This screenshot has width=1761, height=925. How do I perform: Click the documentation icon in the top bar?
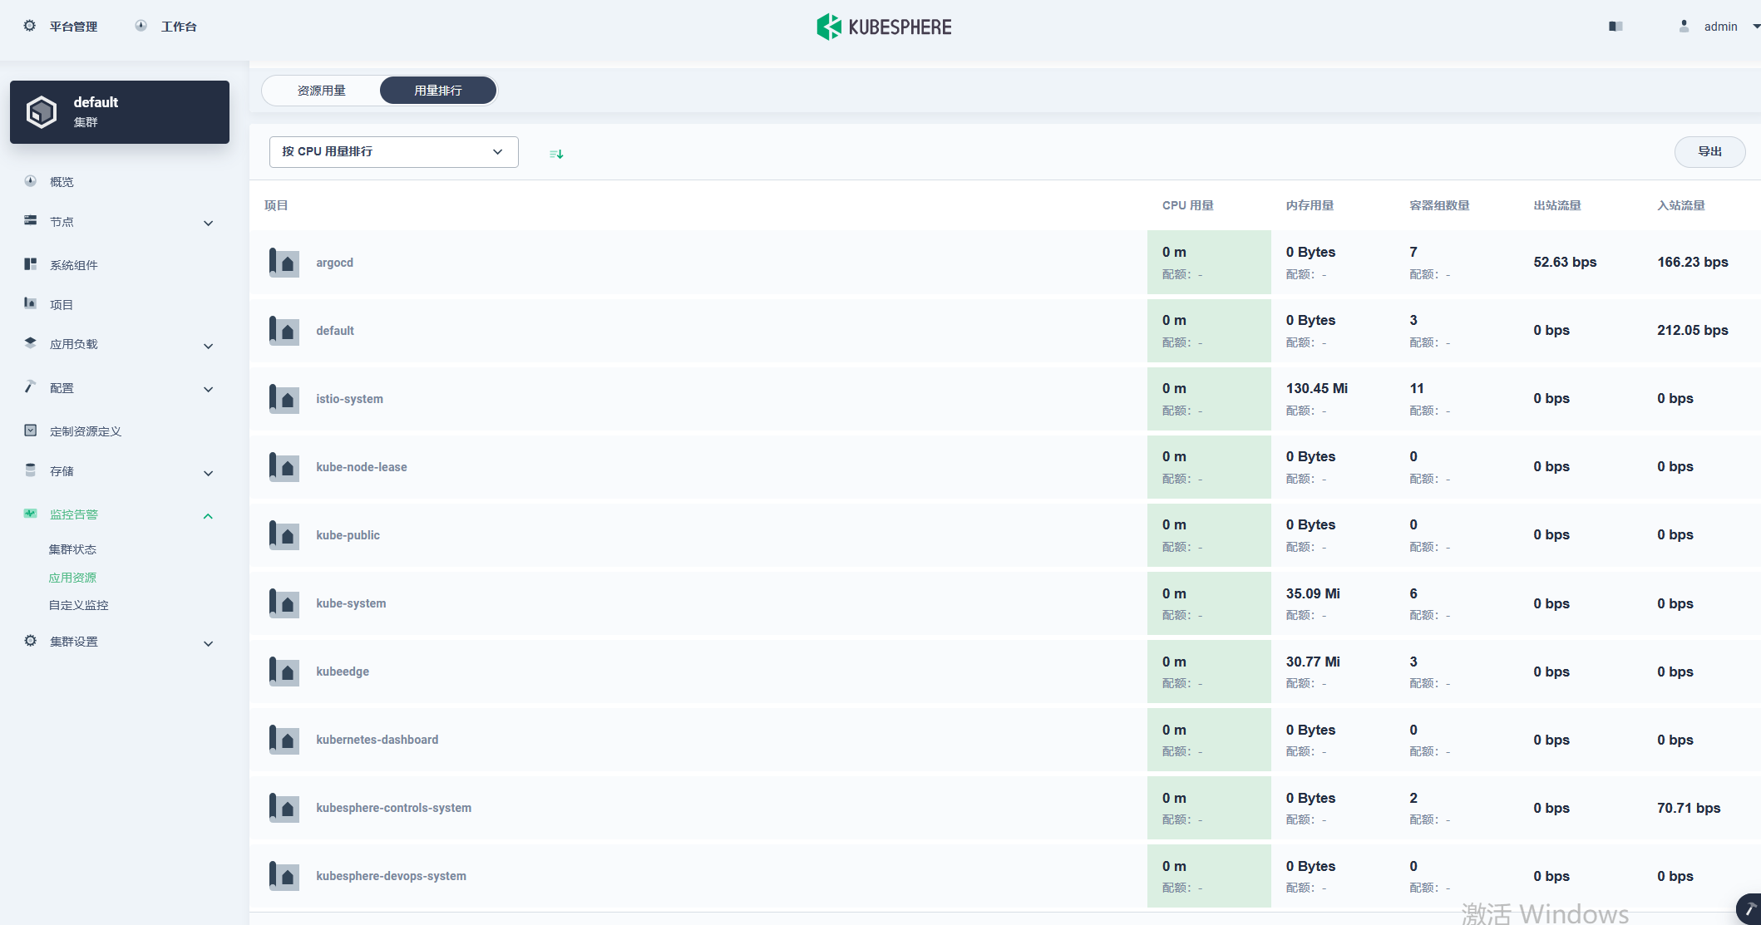tap(1615, 26)
